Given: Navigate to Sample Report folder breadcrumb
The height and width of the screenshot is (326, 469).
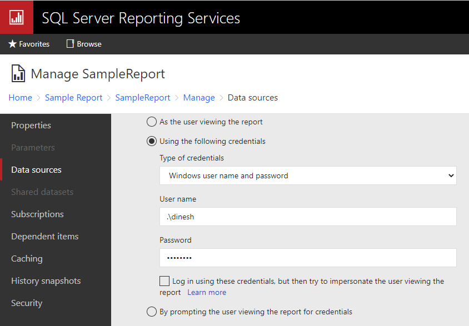Looking at the screenshot, I should click(x=73, y=98).
